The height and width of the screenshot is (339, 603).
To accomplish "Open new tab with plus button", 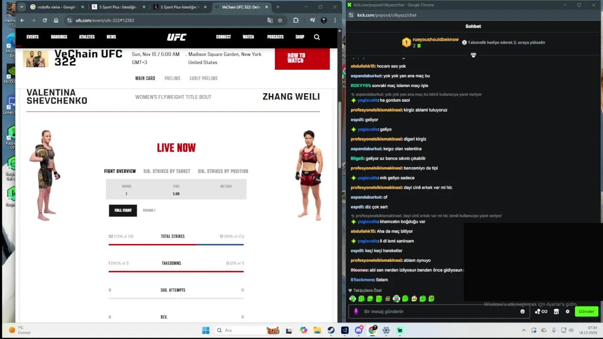I will (x=278, y=7).
